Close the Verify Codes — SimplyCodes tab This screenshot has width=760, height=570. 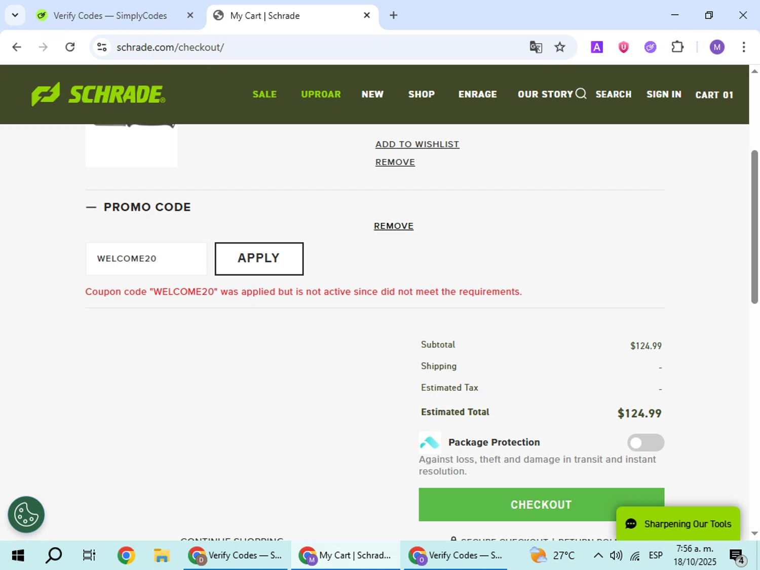pos(190,15)
